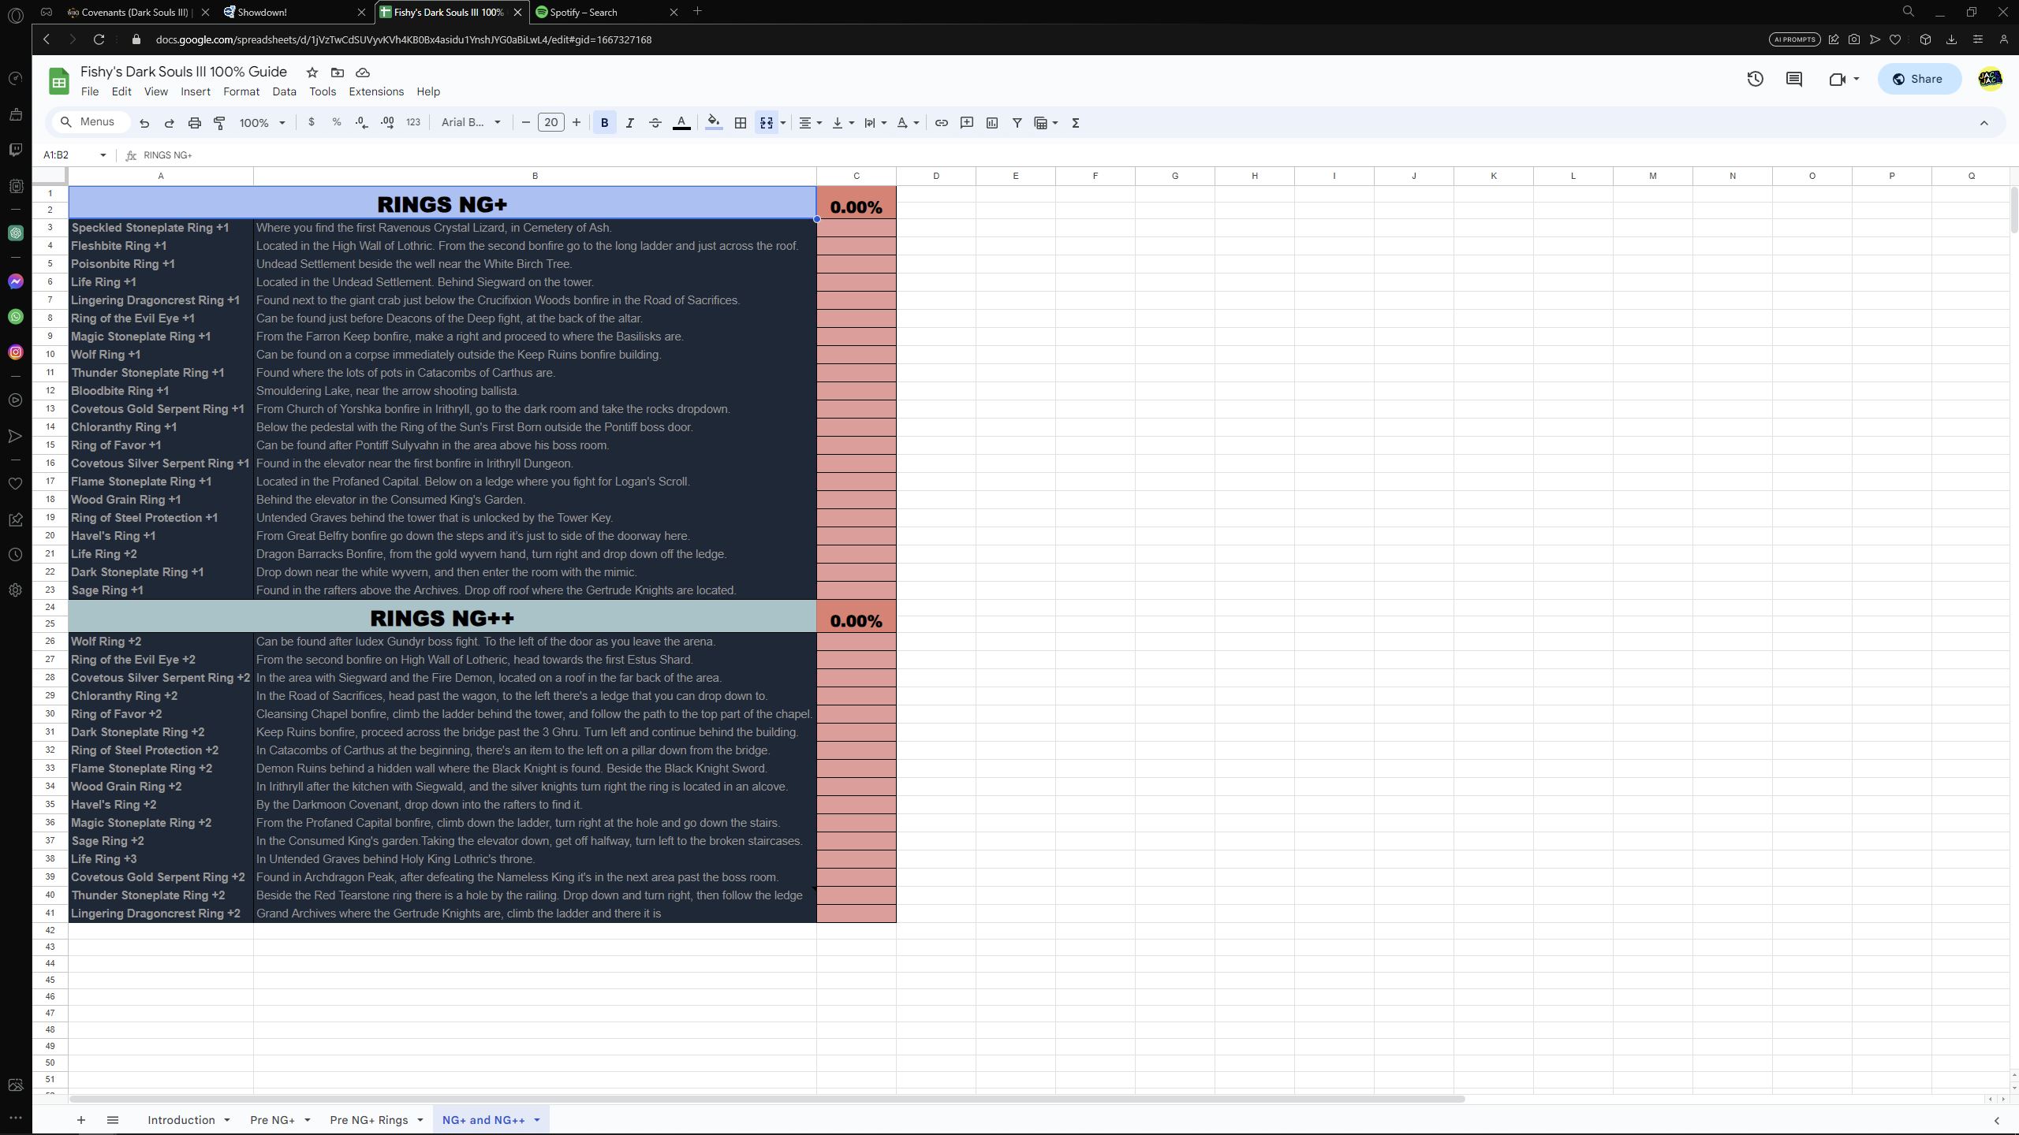This screenshot has width=2019, height=1135.
Task: Click the Share button
Action: [1918, 79]
